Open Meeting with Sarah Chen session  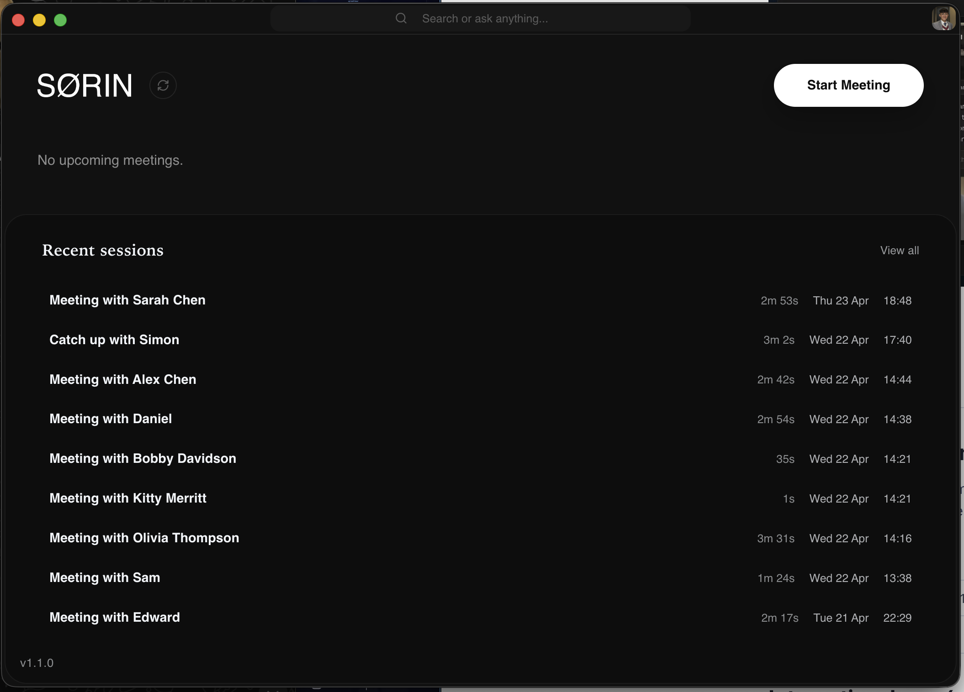127,300
